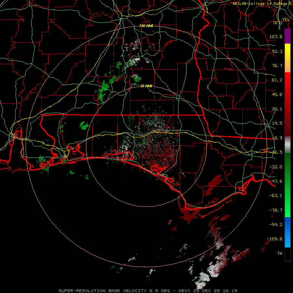Click the purple segment of color bar
The width and height of the screenshot is (293, 293).
click(x=287, y=36)
